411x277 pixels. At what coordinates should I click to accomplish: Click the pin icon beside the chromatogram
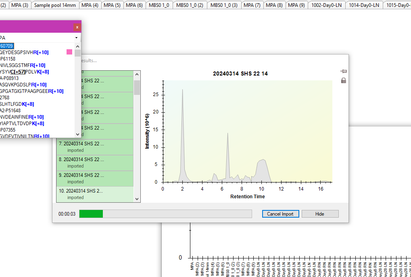tap(343, 71)
